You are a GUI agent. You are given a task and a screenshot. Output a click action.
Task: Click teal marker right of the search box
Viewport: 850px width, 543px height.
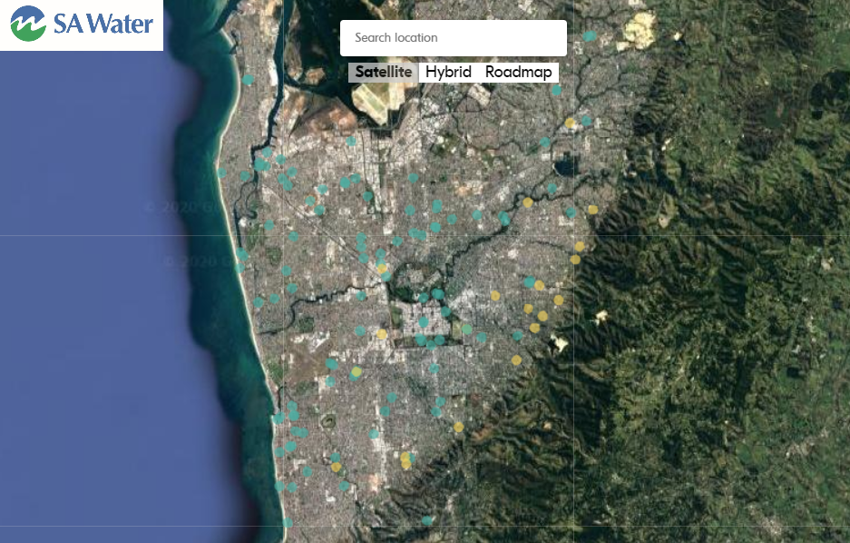point(590,36)
